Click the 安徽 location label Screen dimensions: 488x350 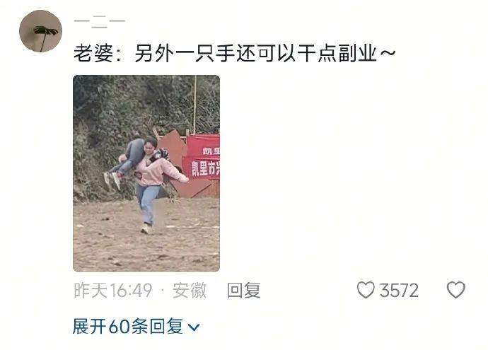[x=190, y=291]
